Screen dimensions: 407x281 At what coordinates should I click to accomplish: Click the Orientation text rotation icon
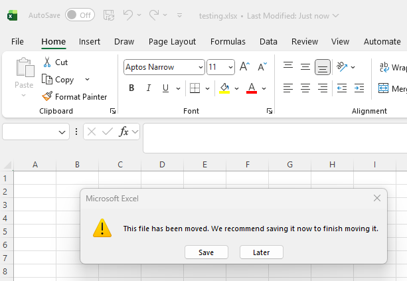click(x=342, y=66)
